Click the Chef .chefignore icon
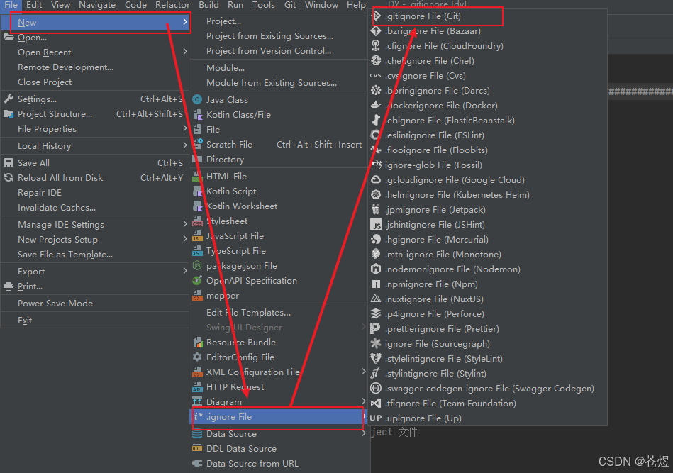 pos(376,60)
